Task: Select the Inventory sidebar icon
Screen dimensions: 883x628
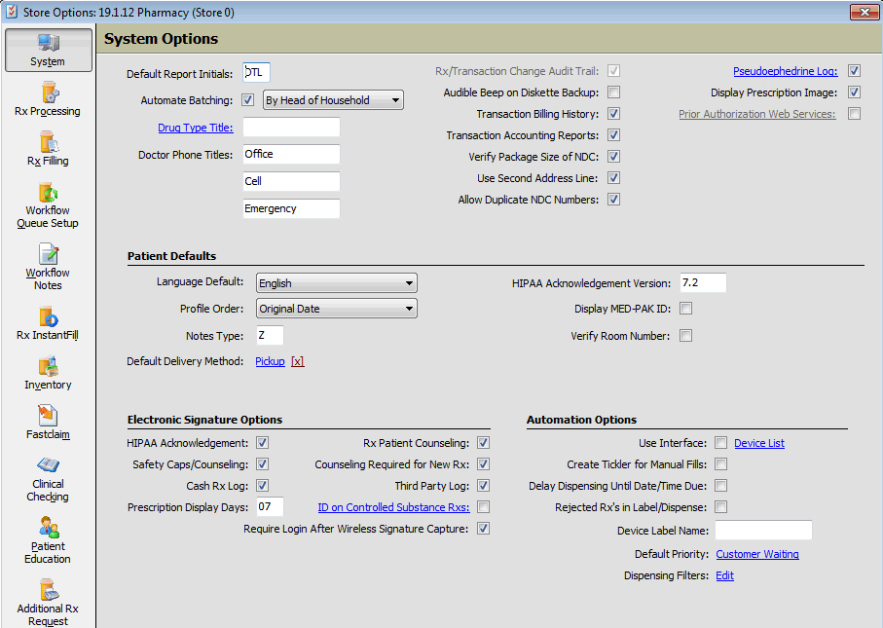Action: [x=48, y=373]
